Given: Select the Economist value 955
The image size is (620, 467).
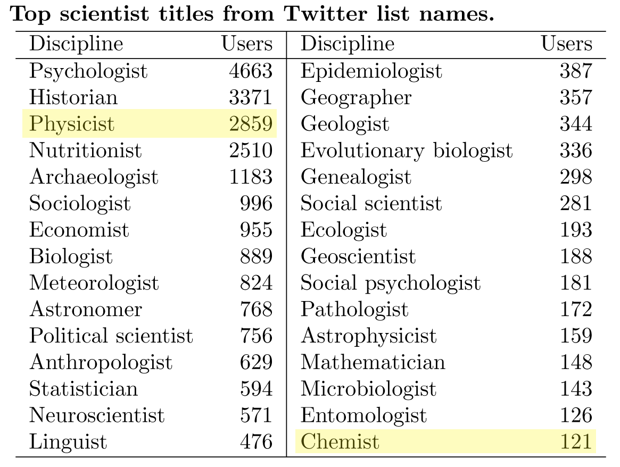Looking at the screenshot, I should (x=256, y=230).
